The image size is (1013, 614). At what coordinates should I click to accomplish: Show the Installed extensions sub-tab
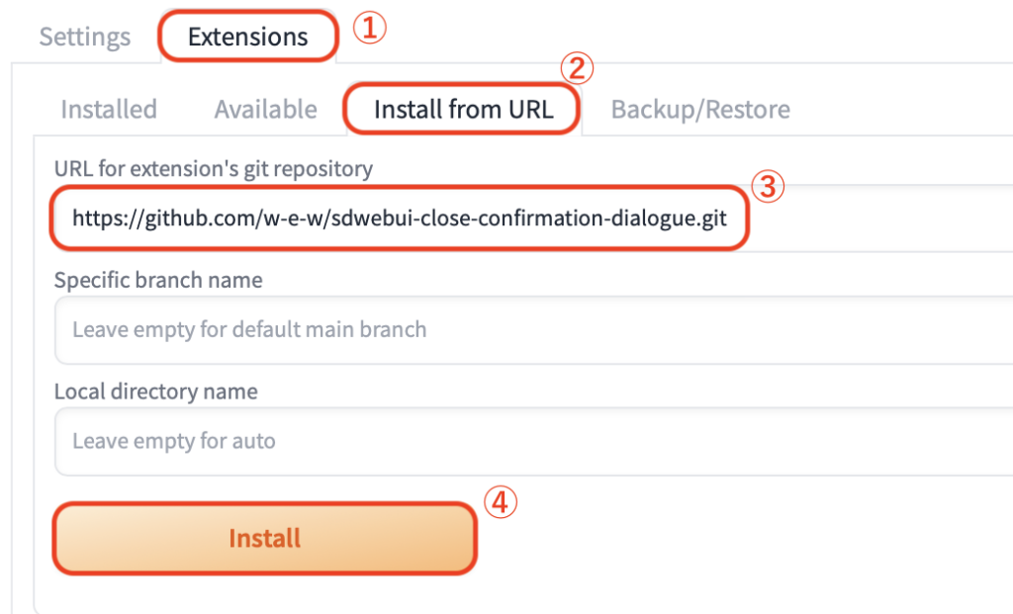109,109
